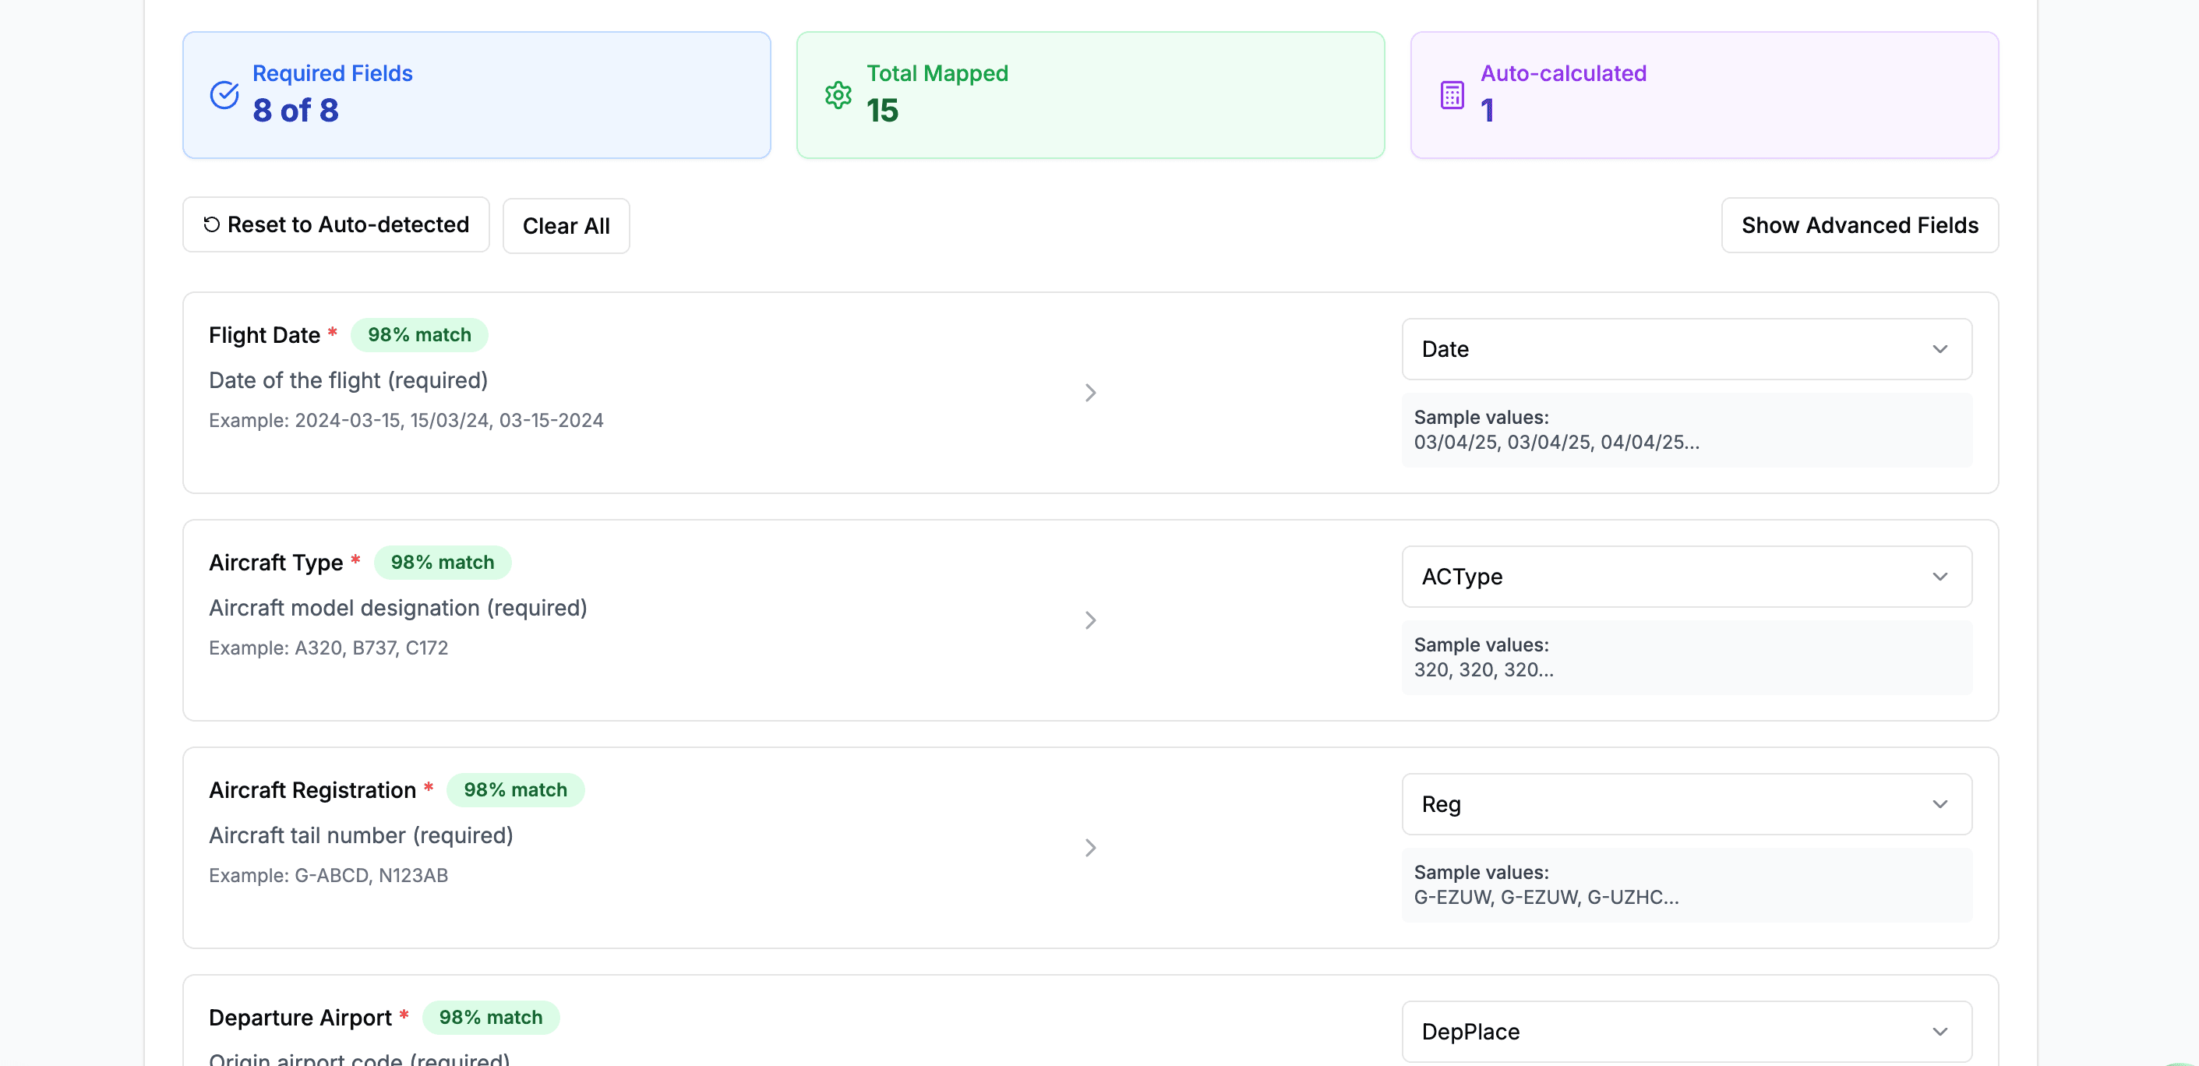Click the Aircraft Registration row arrow icon
The image size is (2199, 1066).
[1090, 848]
